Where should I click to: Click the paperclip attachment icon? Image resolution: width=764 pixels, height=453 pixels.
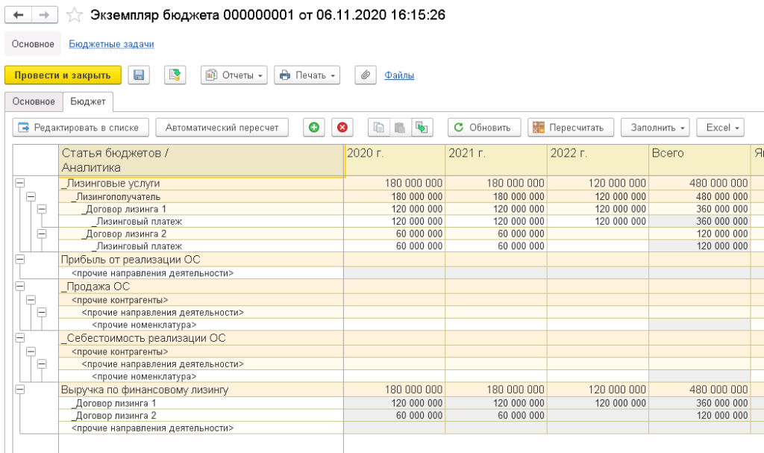[x=365, y=75]
